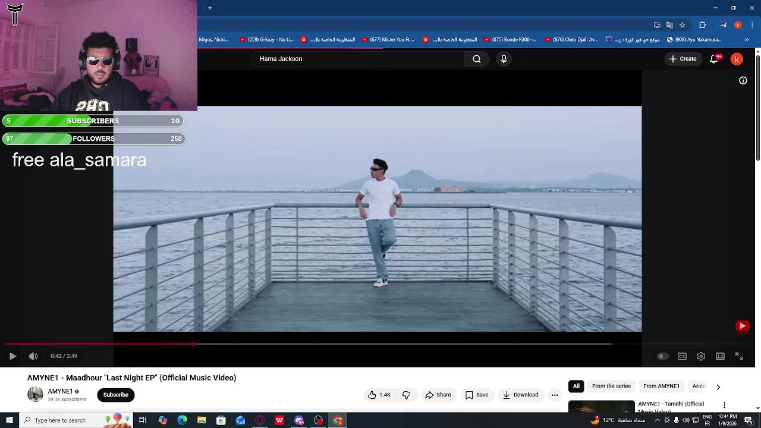
Task: Open the Migos, Nicki bookmark
Action: tap(213, 40)
